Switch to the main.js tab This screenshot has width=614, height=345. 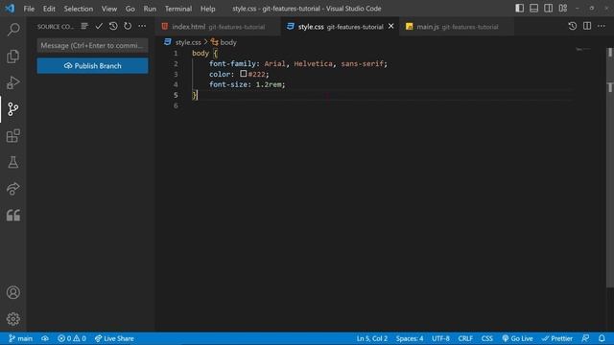[x=457, y=27]
